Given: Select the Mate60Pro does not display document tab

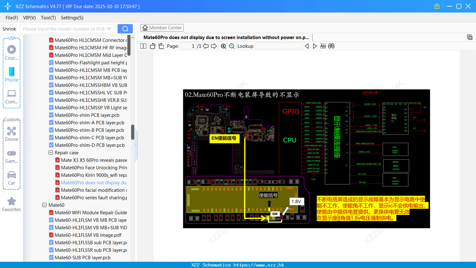Looking at the screenshot, I should [x=226, y=37].
